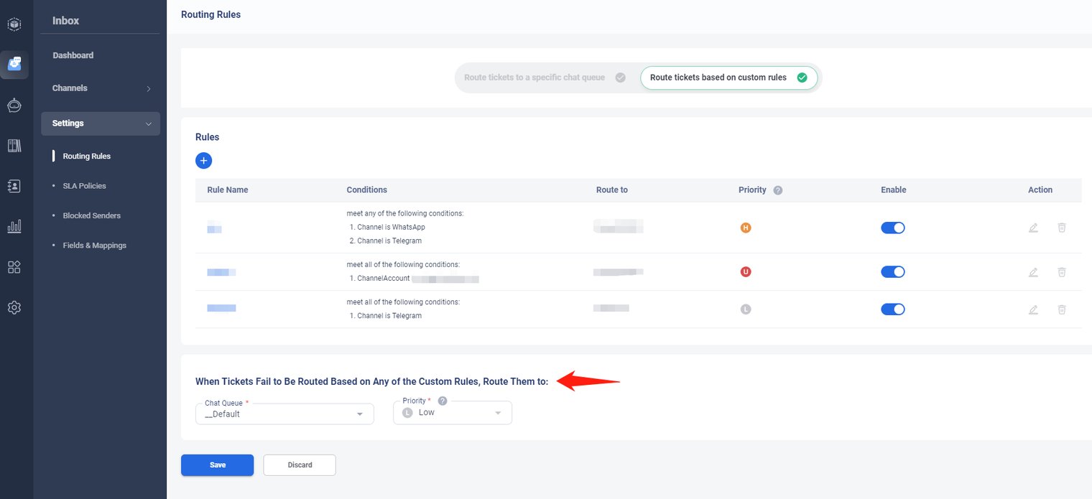Open the Priority Low dropdown
Screen dimensions: 1092x499
pos(453,413)
